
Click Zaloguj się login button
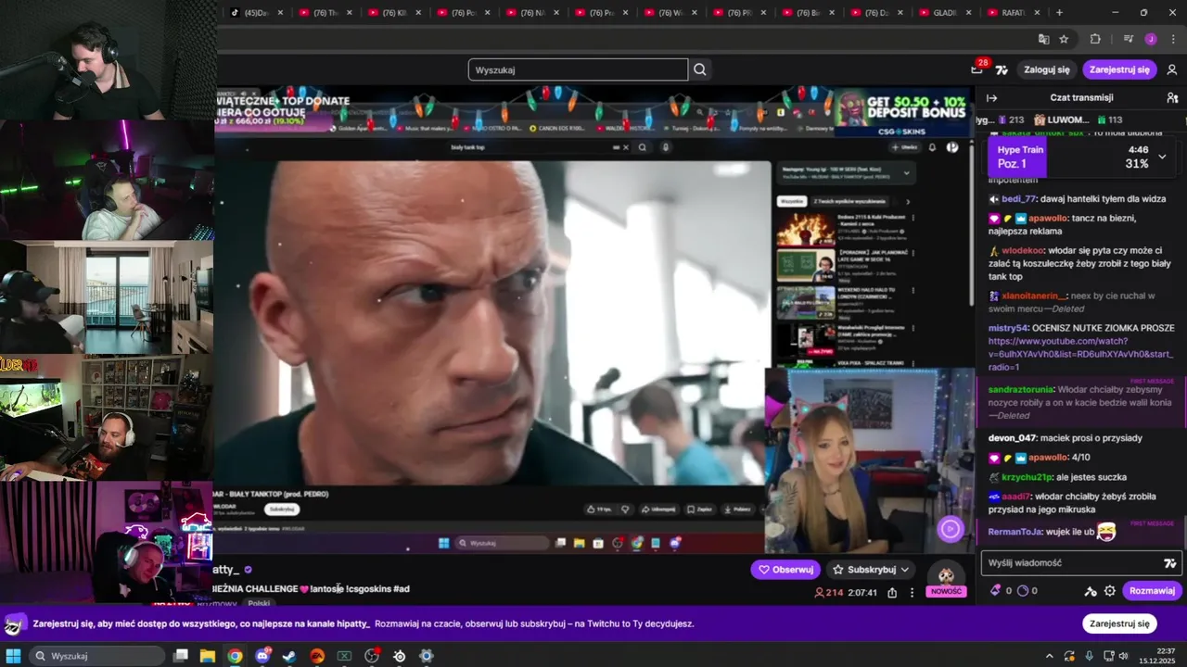pos(1047,69)
